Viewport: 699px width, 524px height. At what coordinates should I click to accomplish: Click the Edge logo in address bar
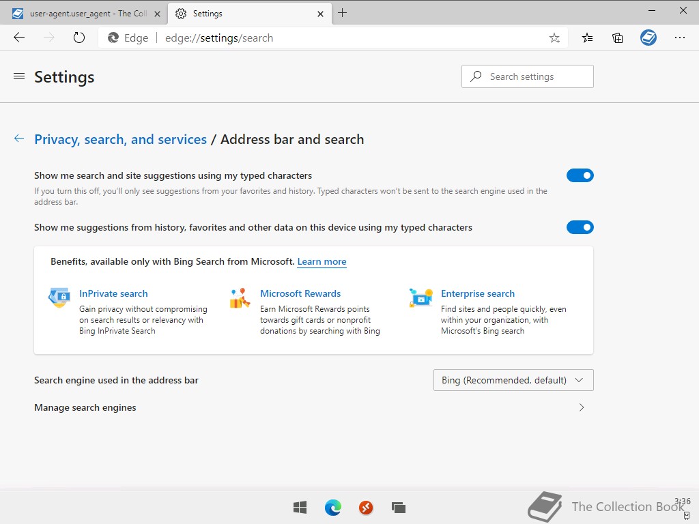click(113, 38)
